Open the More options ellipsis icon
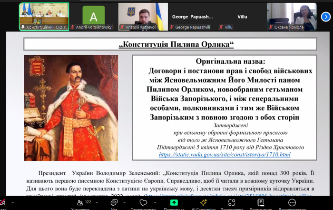 (293, 202)
